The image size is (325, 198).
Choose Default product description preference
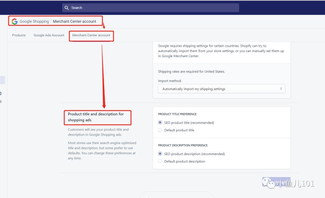coord(160,161)
